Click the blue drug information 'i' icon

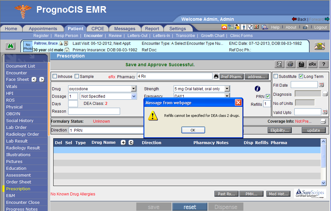click(x=257, y=89)
